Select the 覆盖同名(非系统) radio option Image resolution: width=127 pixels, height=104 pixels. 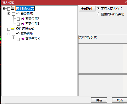point(98,14)
